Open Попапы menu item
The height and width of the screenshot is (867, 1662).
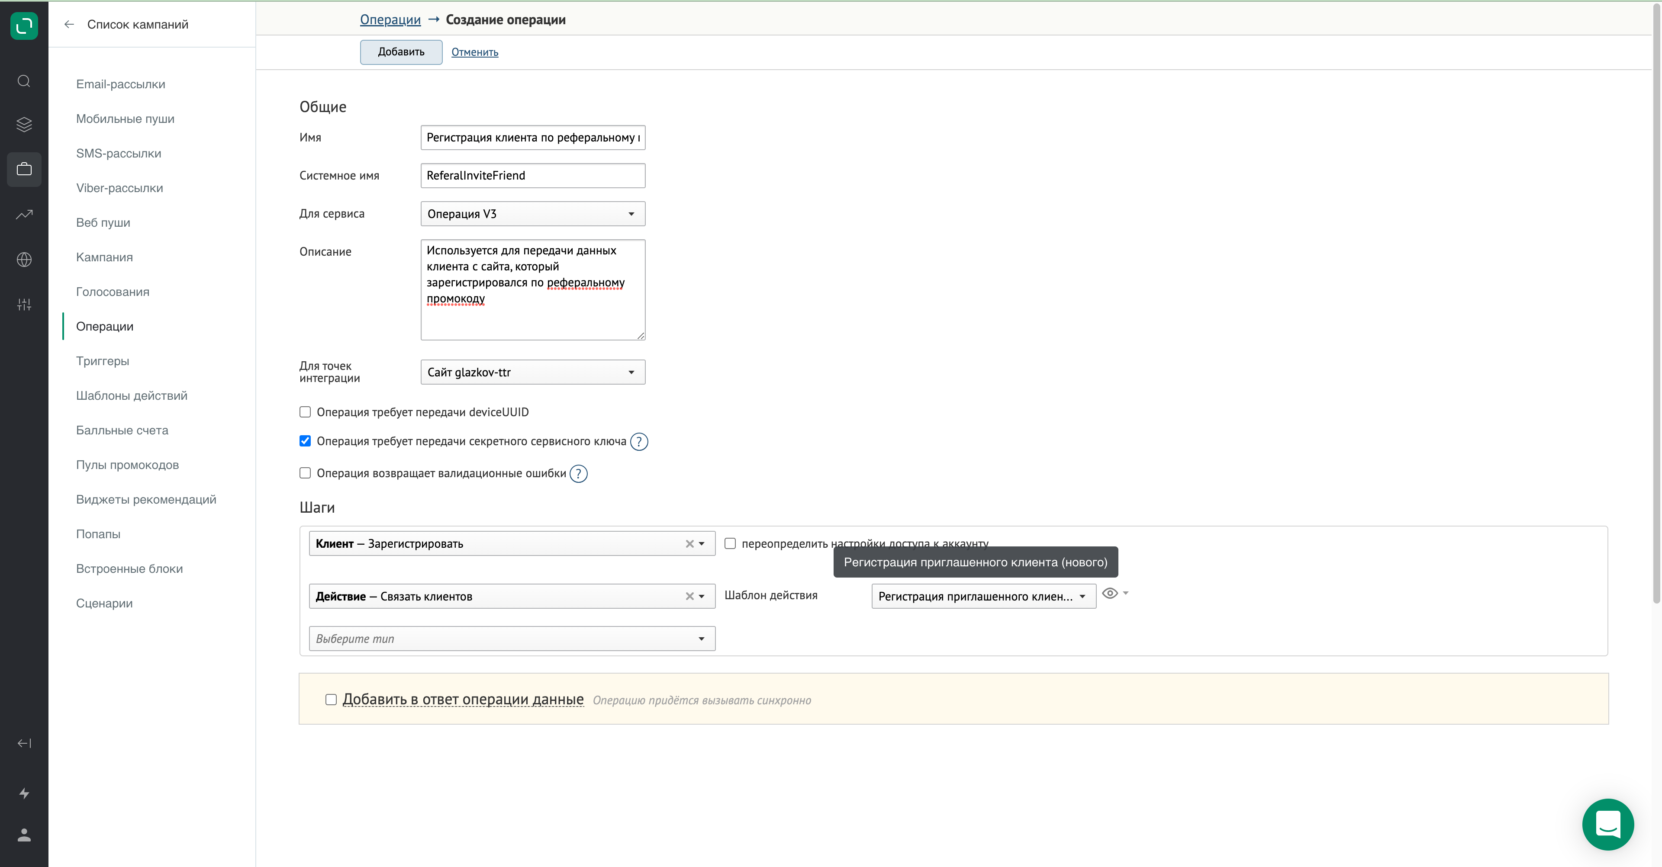pos(98,534)
